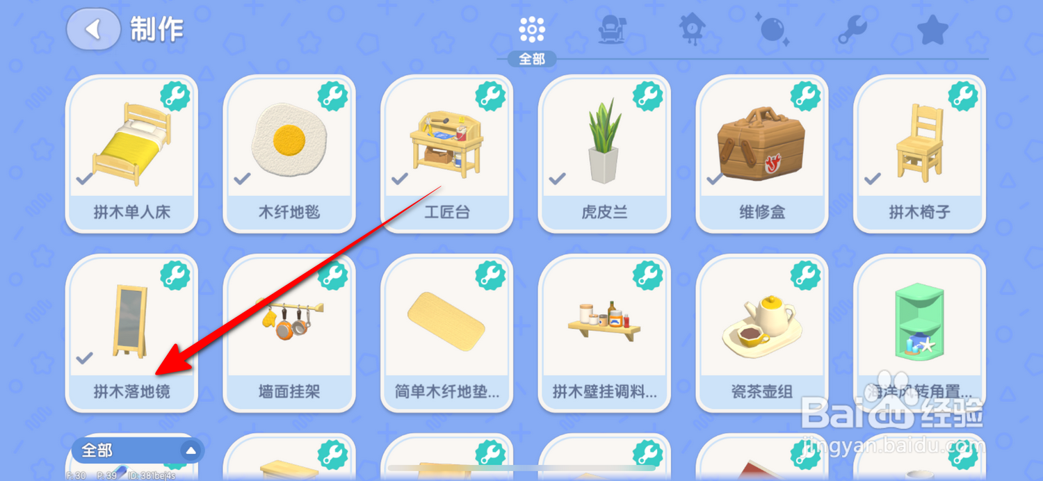
Task: Click the 拼木椅子 wooden chair card
Action: [x=920, y=154]
